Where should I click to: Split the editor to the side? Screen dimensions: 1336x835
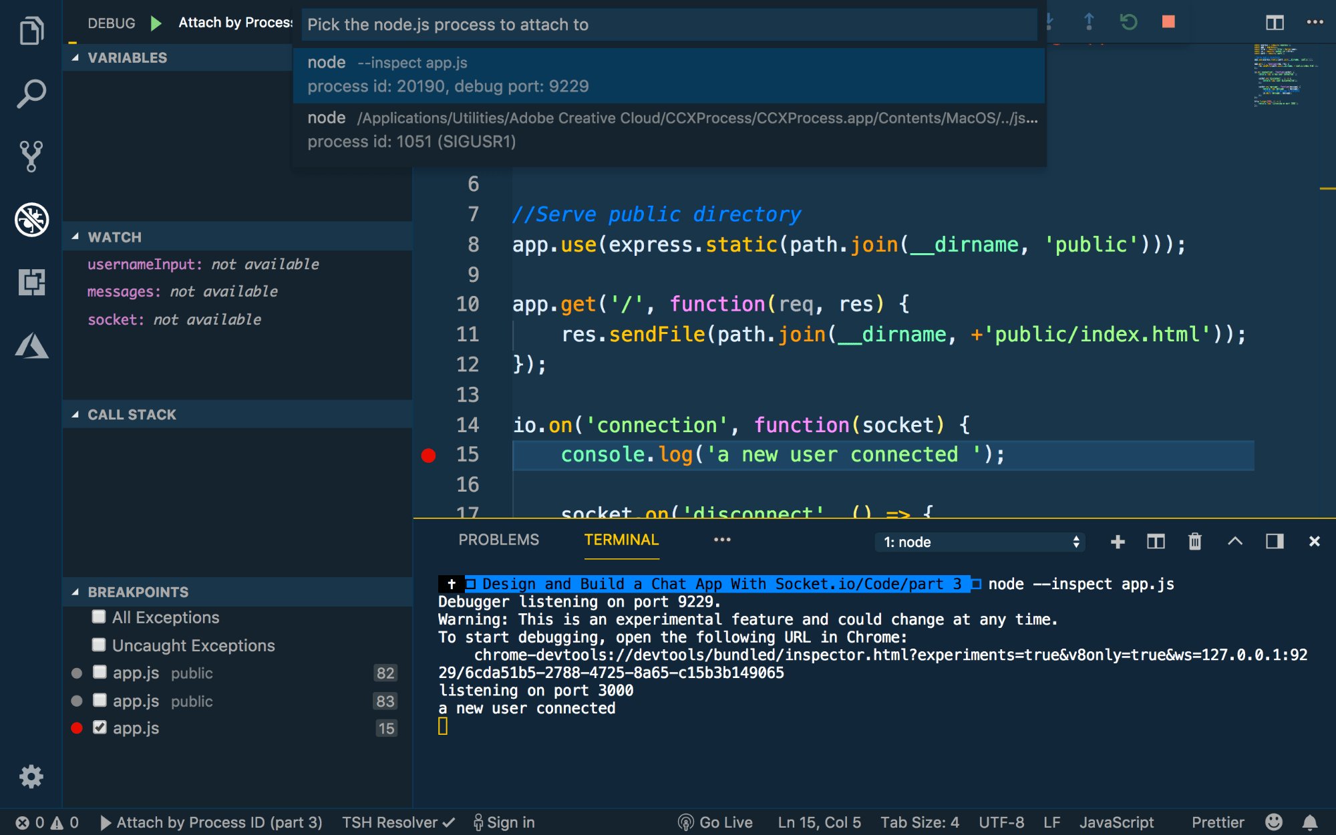coord(1275,23)
